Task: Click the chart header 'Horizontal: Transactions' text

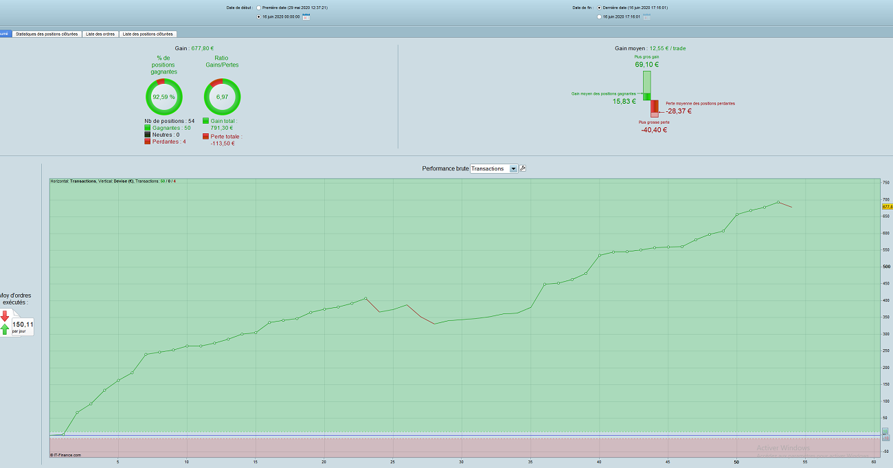Action: click(74, 181)
